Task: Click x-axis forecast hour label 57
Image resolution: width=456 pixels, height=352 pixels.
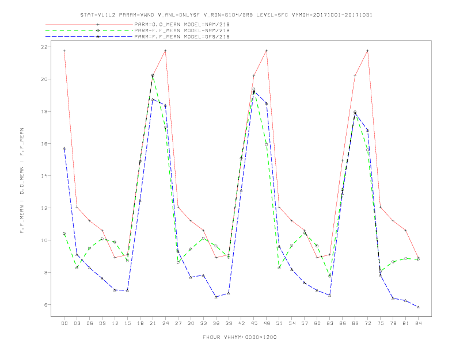Action: [305, 323]
